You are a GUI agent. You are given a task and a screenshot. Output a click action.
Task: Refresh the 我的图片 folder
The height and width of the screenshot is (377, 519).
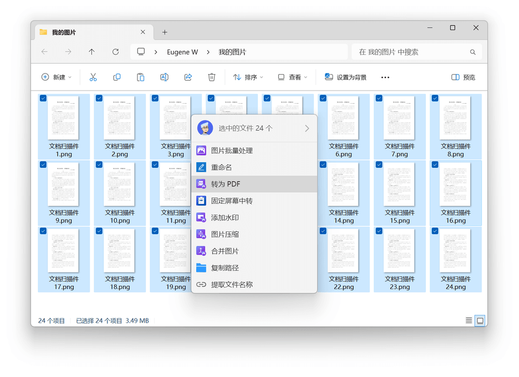tap(116, 52)
